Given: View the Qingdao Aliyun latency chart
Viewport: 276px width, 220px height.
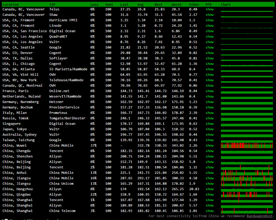Looking at the screenshot, I should click(247, 195).
